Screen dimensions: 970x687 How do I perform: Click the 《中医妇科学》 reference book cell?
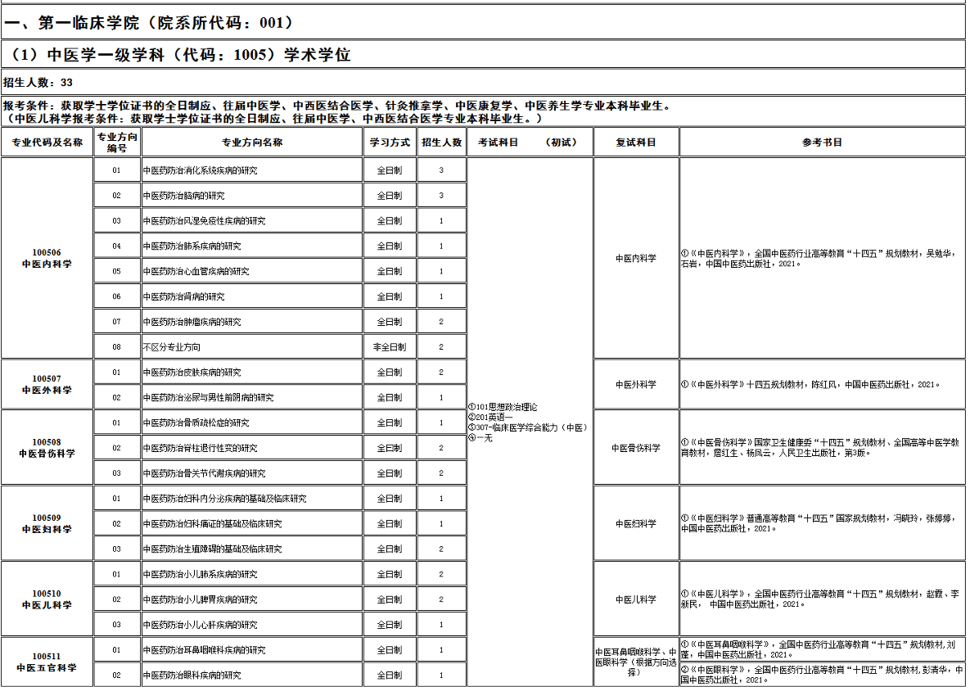(x=822, y=523)
